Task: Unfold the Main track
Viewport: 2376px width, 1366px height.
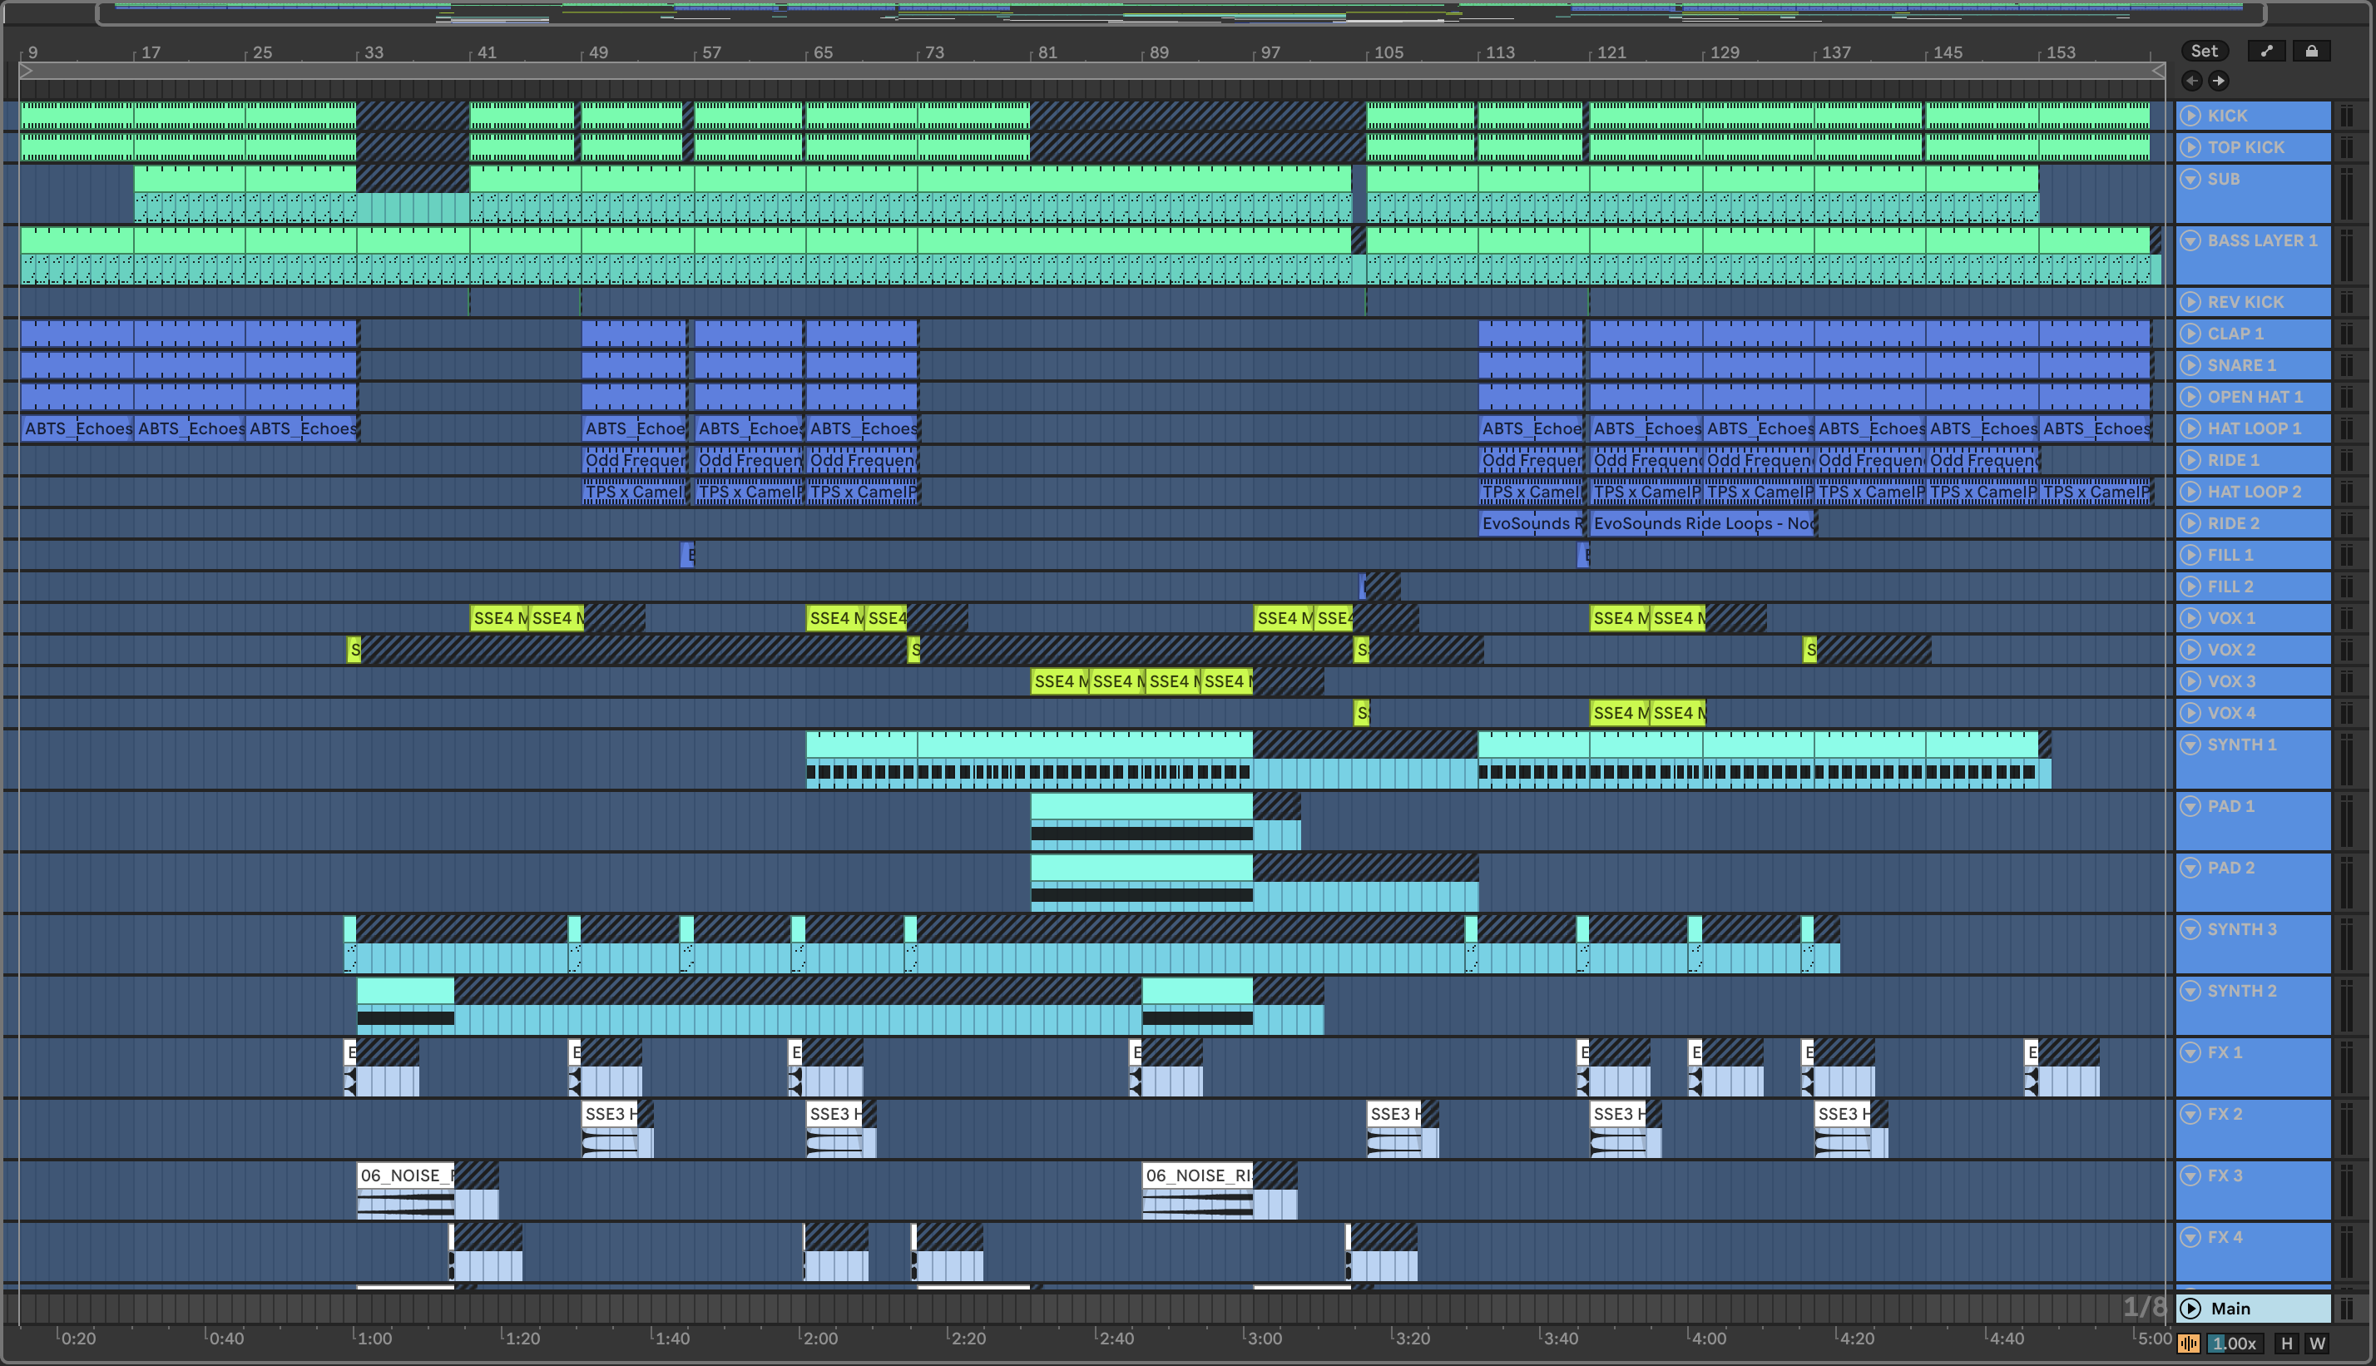Action: pos(2190,1309)
